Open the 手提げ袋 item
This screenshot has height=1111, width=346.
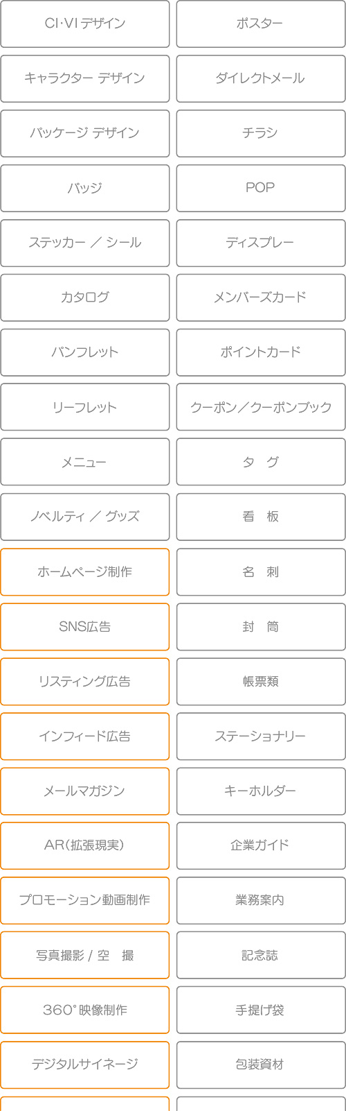point(261,1010)
